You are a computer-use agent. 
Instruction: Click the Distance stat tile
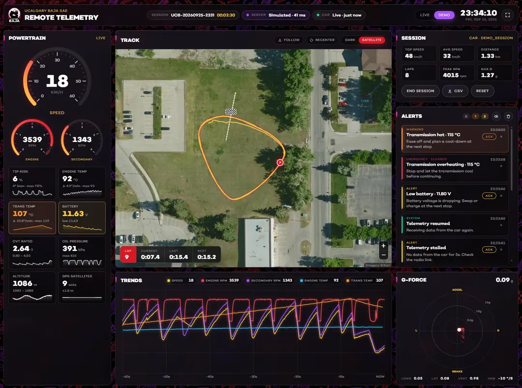495,53
